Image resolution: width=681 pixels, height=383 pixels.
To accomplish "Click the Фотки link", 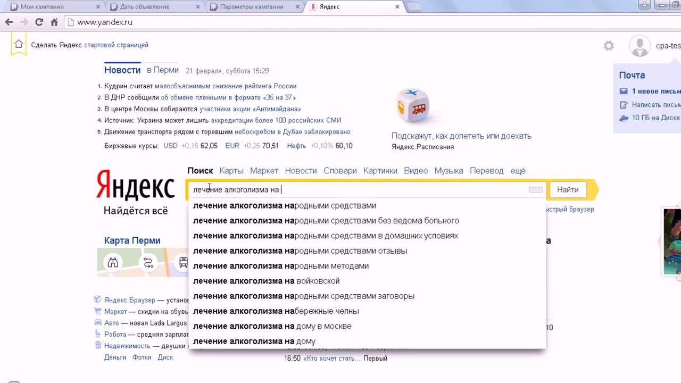I will pyautogui.click(x=142, y=357).
